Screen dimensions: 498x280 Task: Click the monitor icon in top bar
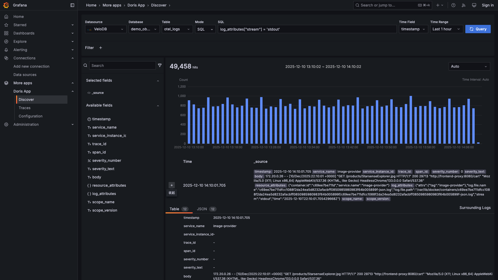pyautogui.click(x=474, y=5)
